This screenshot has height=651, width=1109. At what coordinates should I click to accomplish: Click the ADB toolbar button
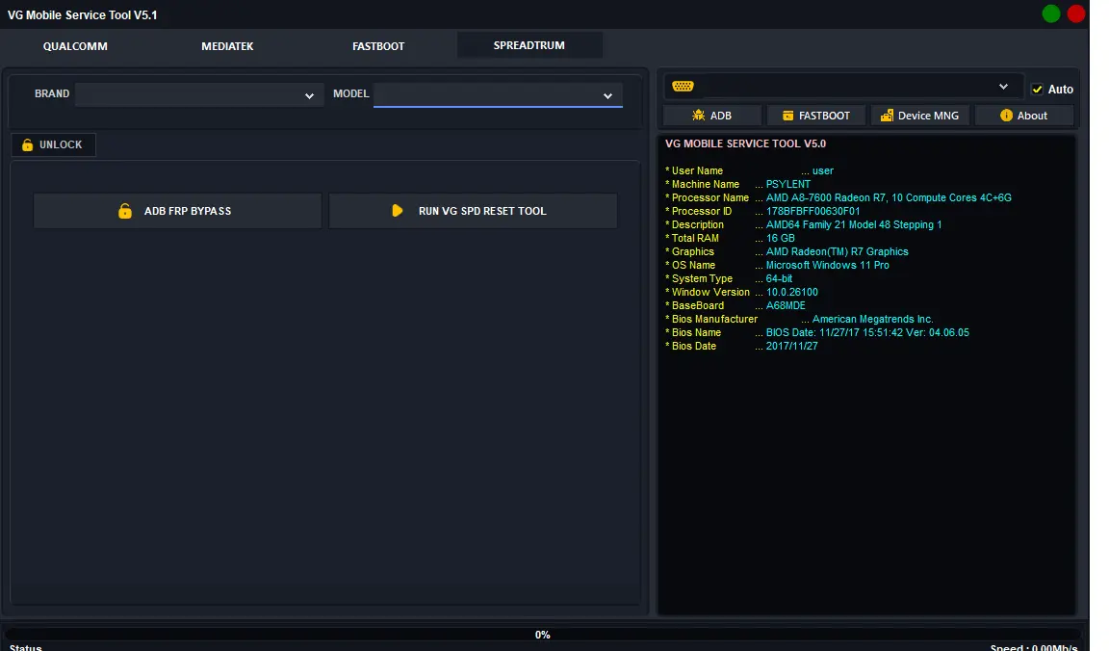pos(712,116)
